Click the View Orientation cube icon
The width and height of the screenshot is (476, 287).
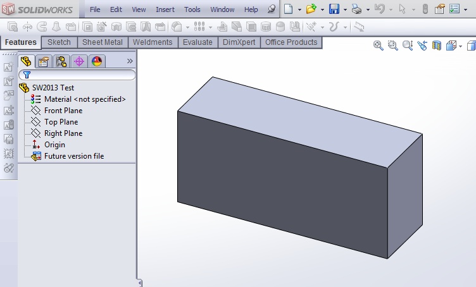[x=451, y=46]
